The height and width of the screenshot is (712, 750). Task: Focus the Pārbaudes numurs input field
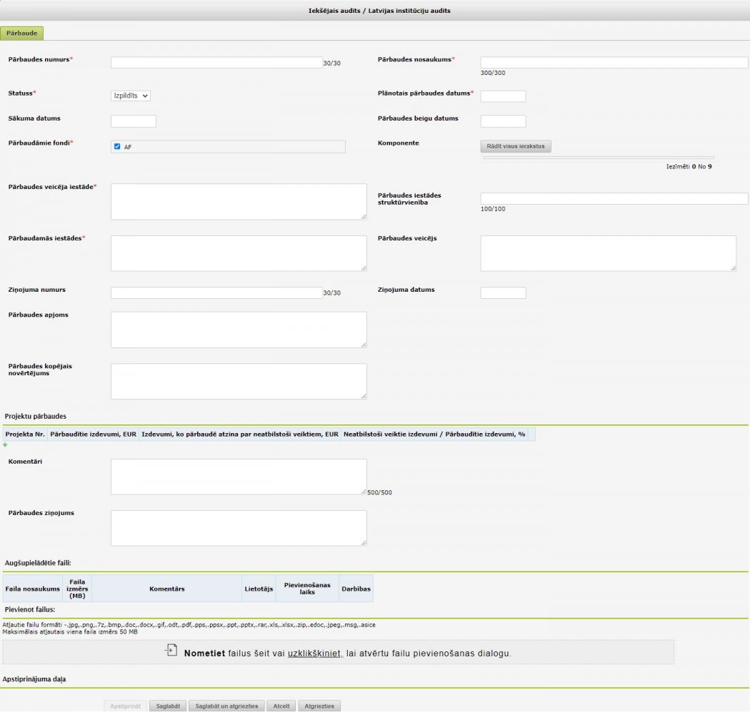pos(216,63)
